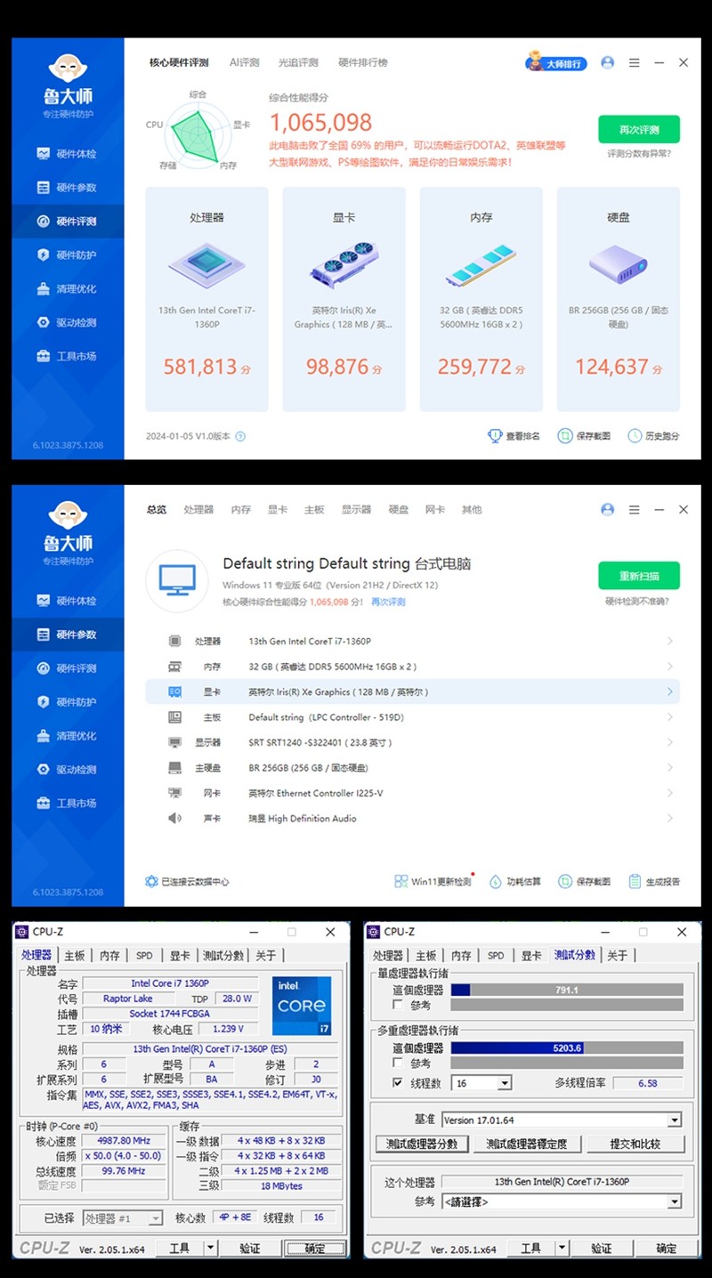Expand the 内存 32 GB row chevron

coord(670,667)
